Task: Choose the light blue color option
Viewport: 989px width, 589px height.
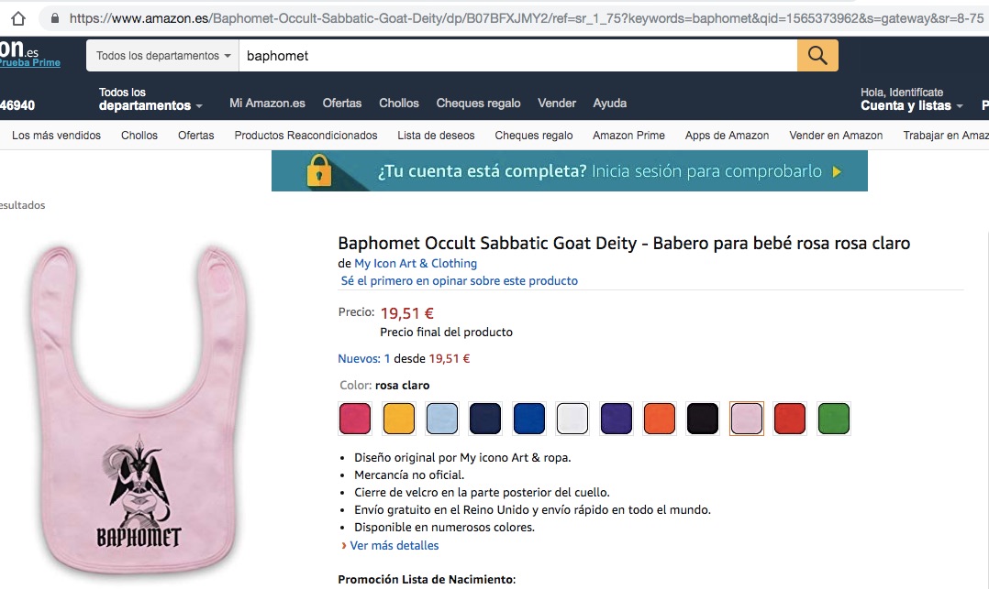Action: pyautogui.click(x=442, y=419)
